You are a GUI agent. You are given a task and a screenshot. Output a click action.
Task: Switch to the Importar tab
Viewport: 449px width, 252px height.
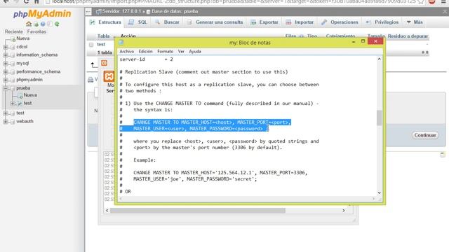[300, 22]
